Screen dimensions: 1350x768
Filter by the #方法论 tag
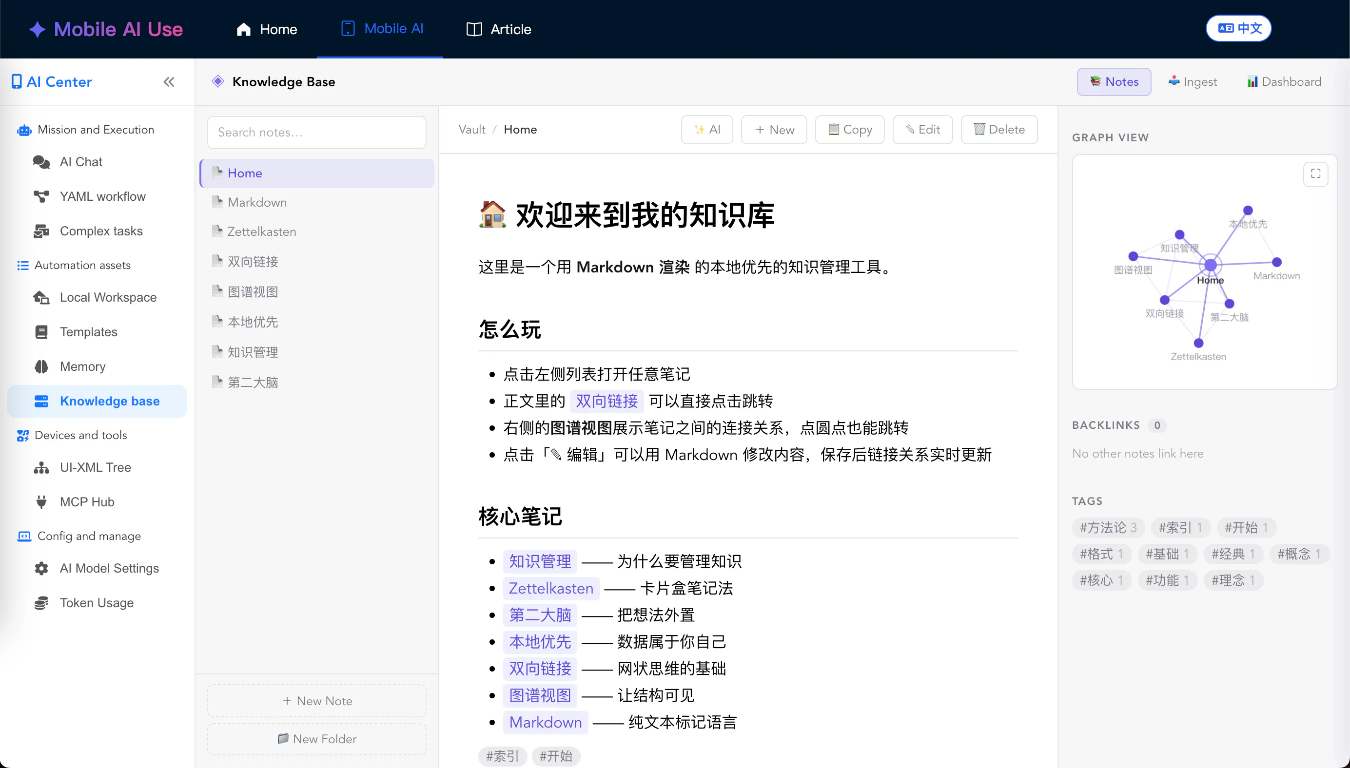(x=1108, y=527)
